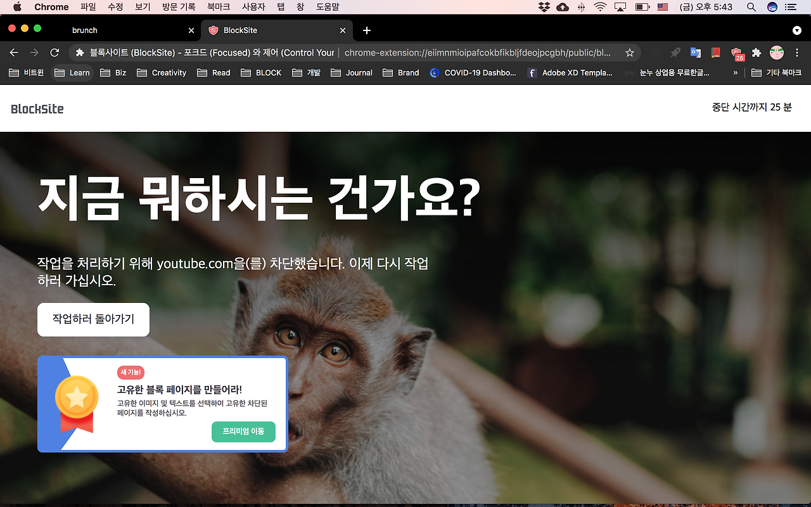The width and height of the screenshot is (811, 507).
Task: Click the Google Translate extension icon
Action: 694,53
